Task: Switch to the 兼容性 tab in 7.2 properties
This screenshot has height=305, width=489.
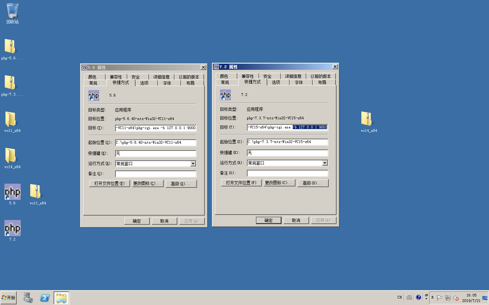Action: (x=248, y=76)
